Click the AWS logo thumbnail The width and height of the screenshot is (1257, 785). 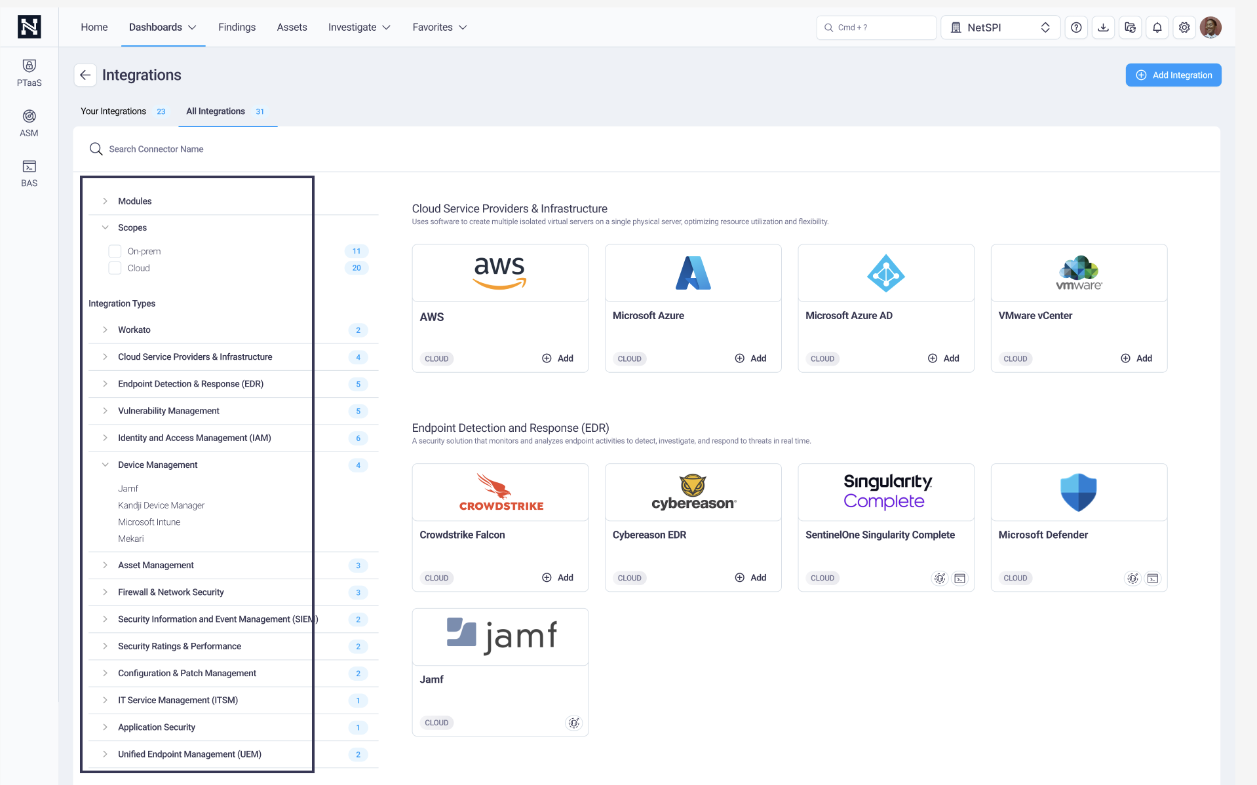coord(500,273)
